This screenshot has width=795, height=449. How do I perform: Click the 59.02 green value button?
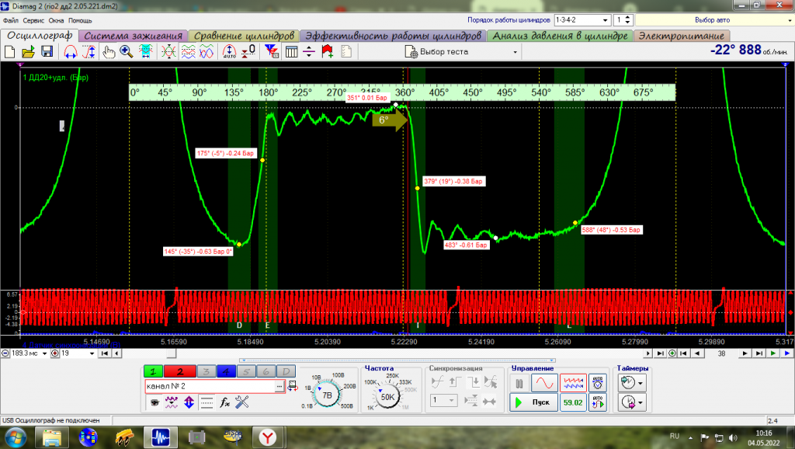click(573, 402)
